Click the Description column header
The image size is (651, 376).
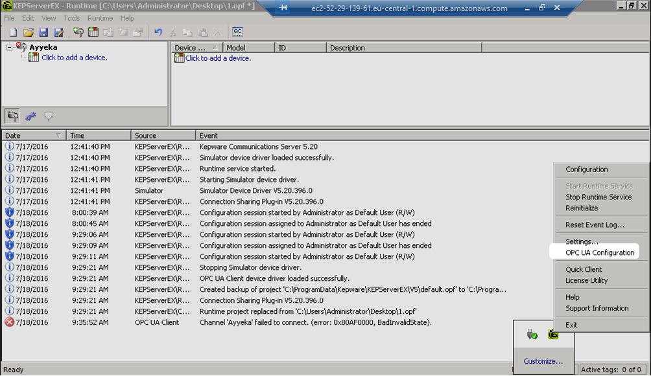404,48
